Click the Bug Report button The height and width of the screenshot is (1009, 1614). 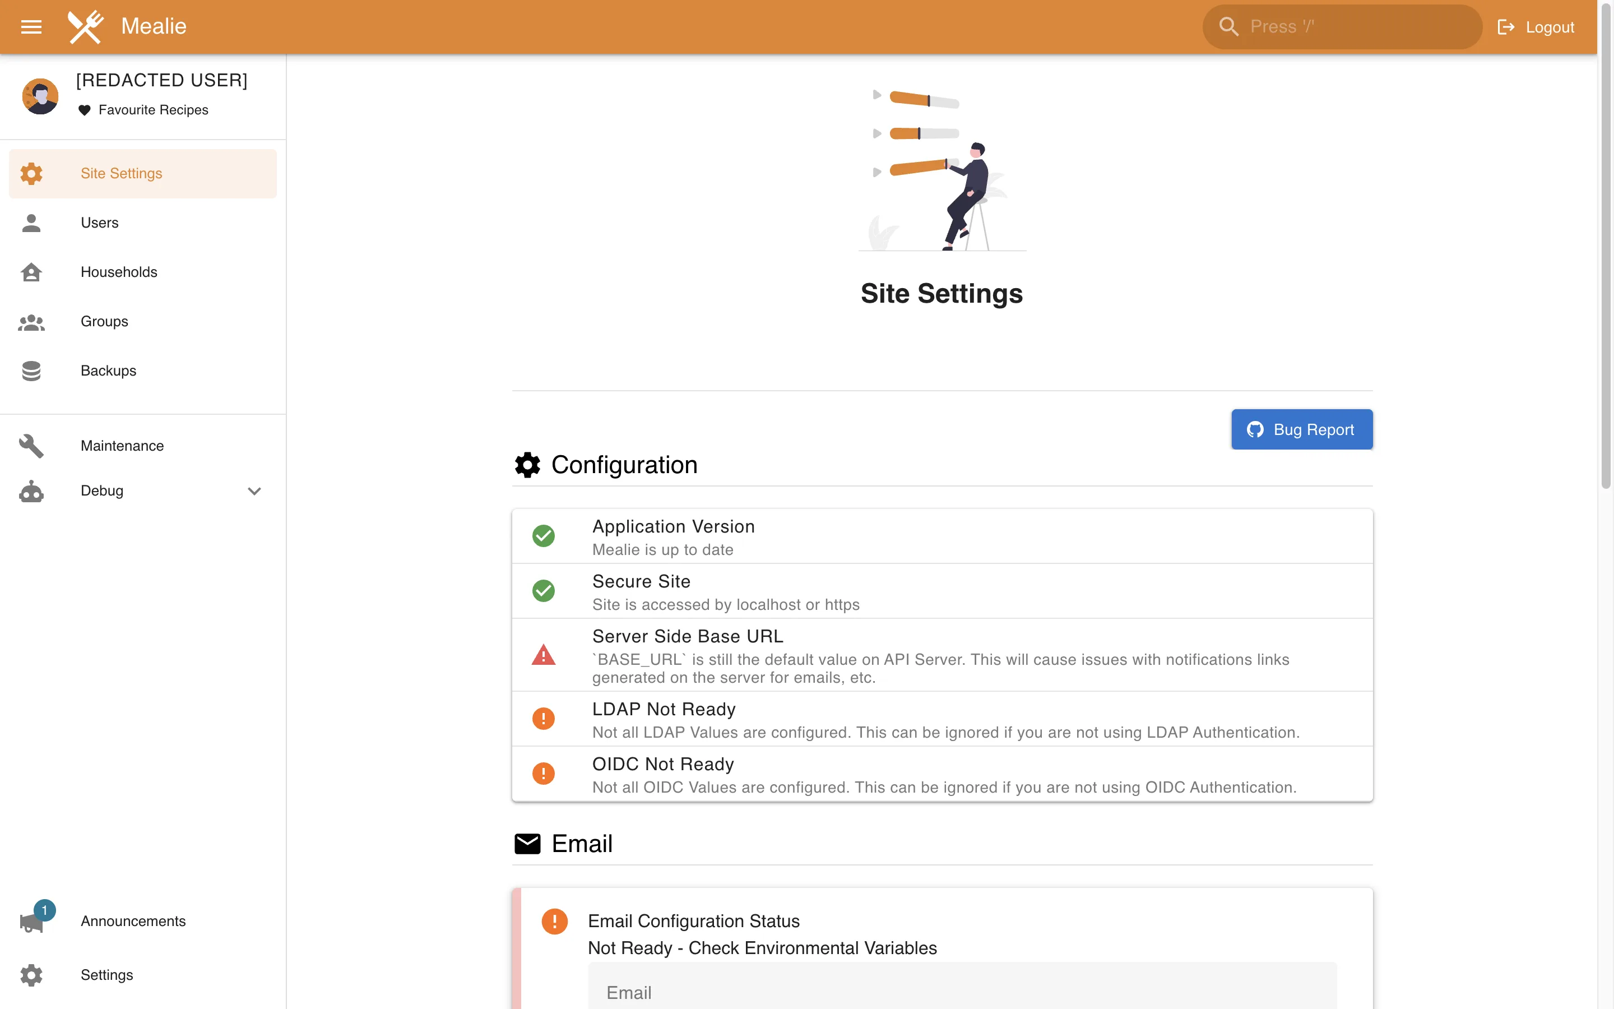(1301, 429)
